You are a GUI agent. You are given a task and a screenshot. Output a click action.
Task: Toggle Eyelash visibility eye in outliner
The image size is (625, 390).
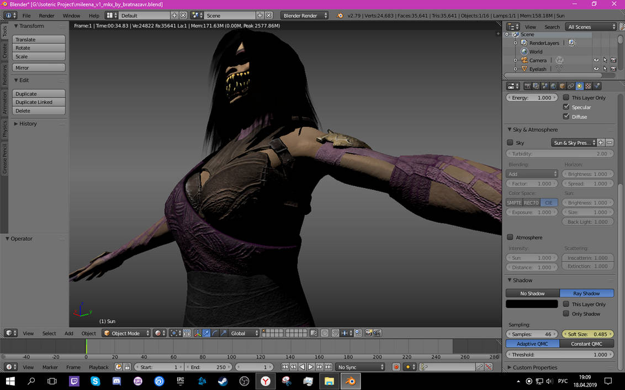[x=596, y=69]
